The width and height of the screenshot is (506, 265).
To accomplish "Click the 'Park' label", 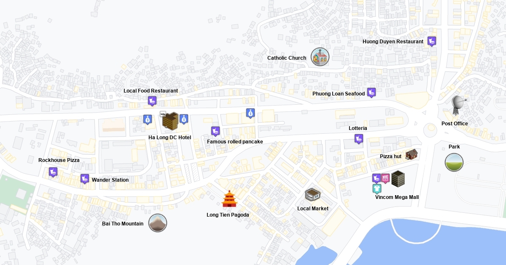I will 454,147.
